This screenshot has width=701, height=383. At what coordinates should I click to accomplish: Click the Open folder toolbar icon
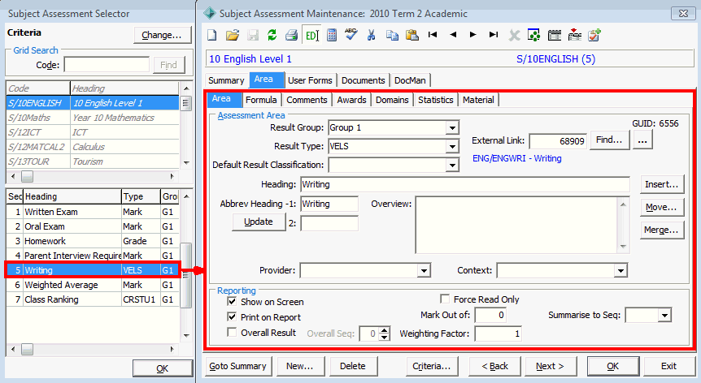pos(232,35)
